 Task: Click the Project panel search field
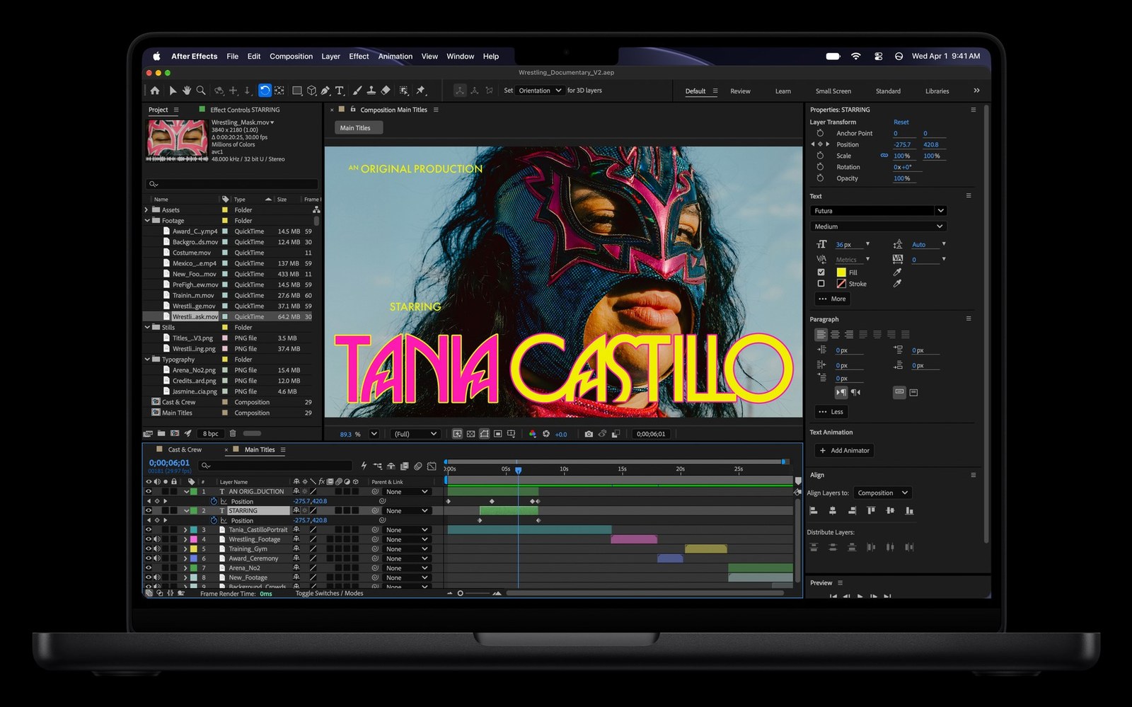(x=232, y=184)
